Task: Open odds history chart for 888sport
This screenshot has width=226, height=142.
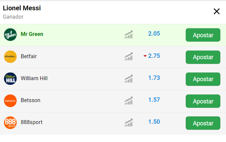Action: click(x=128, y=123)
